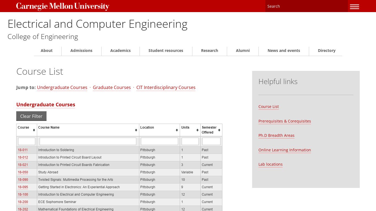Select 'Mathematical Foundations of Electrical Engineering' cell
The width and height of the screenshot is (376, 211).
tap(88, 209)
